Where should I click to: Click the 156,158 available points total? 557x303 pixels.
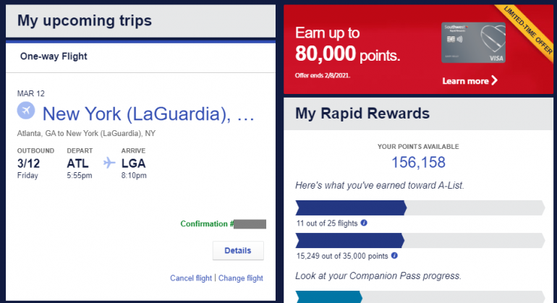point(418,163)
